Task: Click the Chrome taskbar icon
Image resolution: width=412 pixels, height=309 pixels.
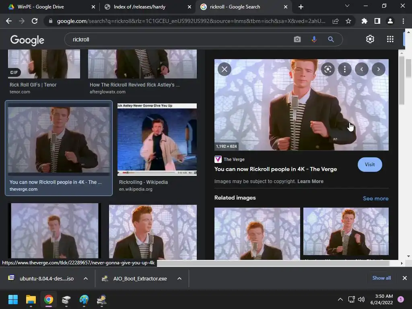Action: [x=49, y=299]
